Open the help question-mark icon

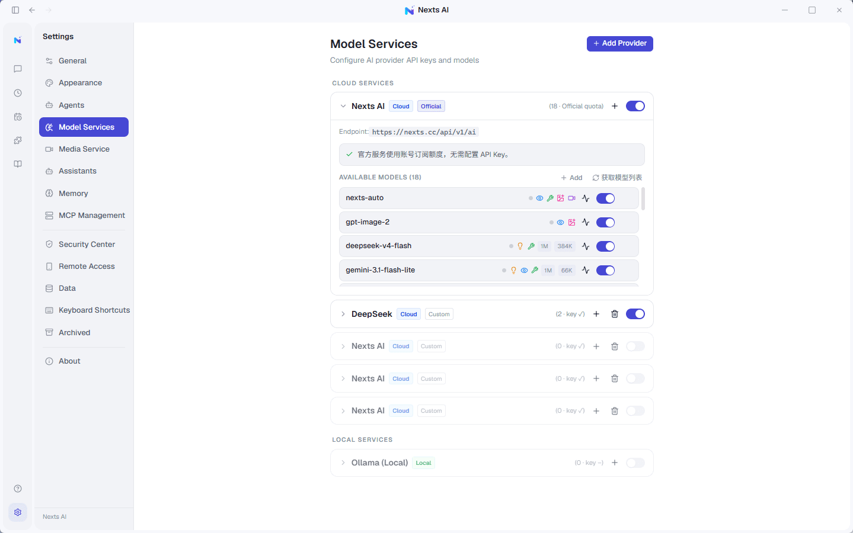(18, 489)
